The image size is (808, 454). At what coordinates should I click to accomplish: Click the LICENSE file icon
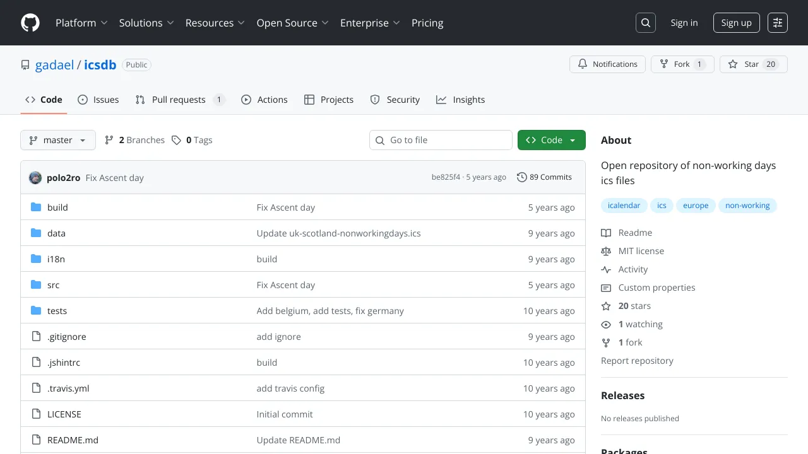pos(36,414)
